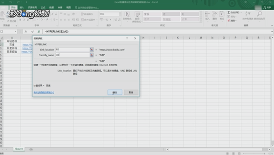Click the Save icon in Quick Access Toolbar
The height and width of the screenshot is (155, 274).
[3, 2]
